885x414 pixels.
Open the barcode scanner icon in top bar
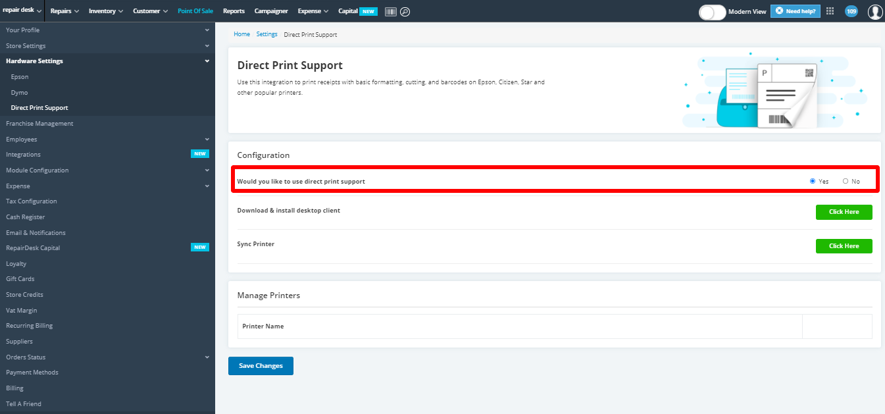tap(391, 11)
